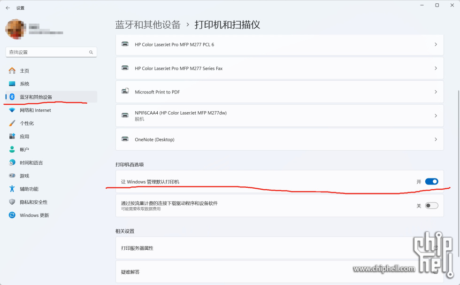Click the search magnifier icon
This screenshot has width=460, height=285.
[91, 52]
